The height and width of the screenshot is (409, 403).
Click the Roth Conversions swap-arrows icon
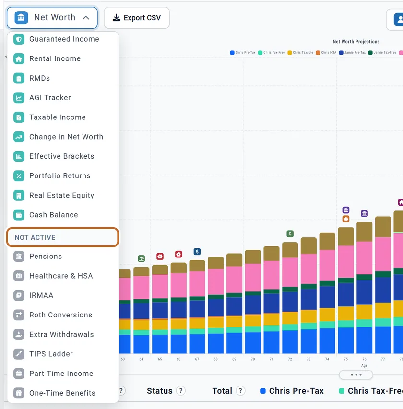[19, 315]
